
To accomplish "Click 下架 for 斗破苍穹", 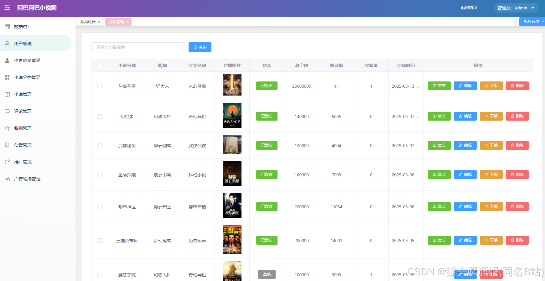I will (x=491, y=86).
